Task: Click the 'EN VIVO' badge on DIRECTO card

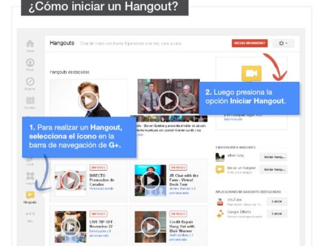Action: (98, 168)
